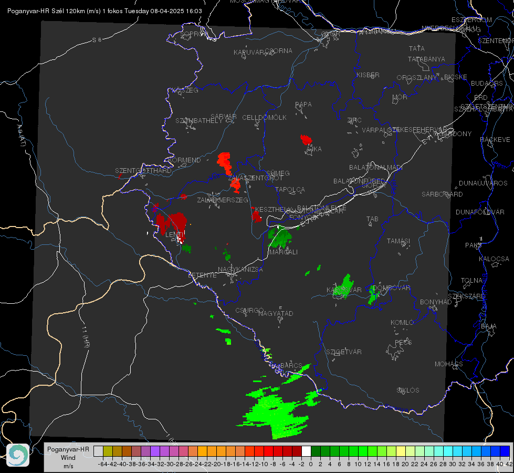Viewport: 514px width, 473px height.
Task: Click the DUNAFOLDVAR label
Action: [x=480, y=212]
